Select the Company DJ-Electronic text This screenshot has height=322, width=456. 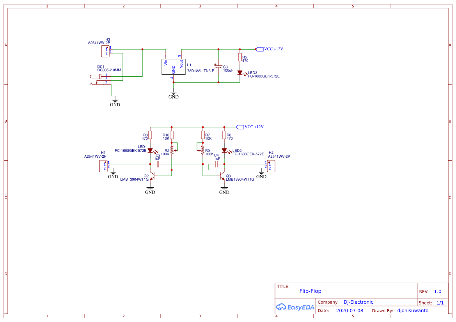(358, 302)
